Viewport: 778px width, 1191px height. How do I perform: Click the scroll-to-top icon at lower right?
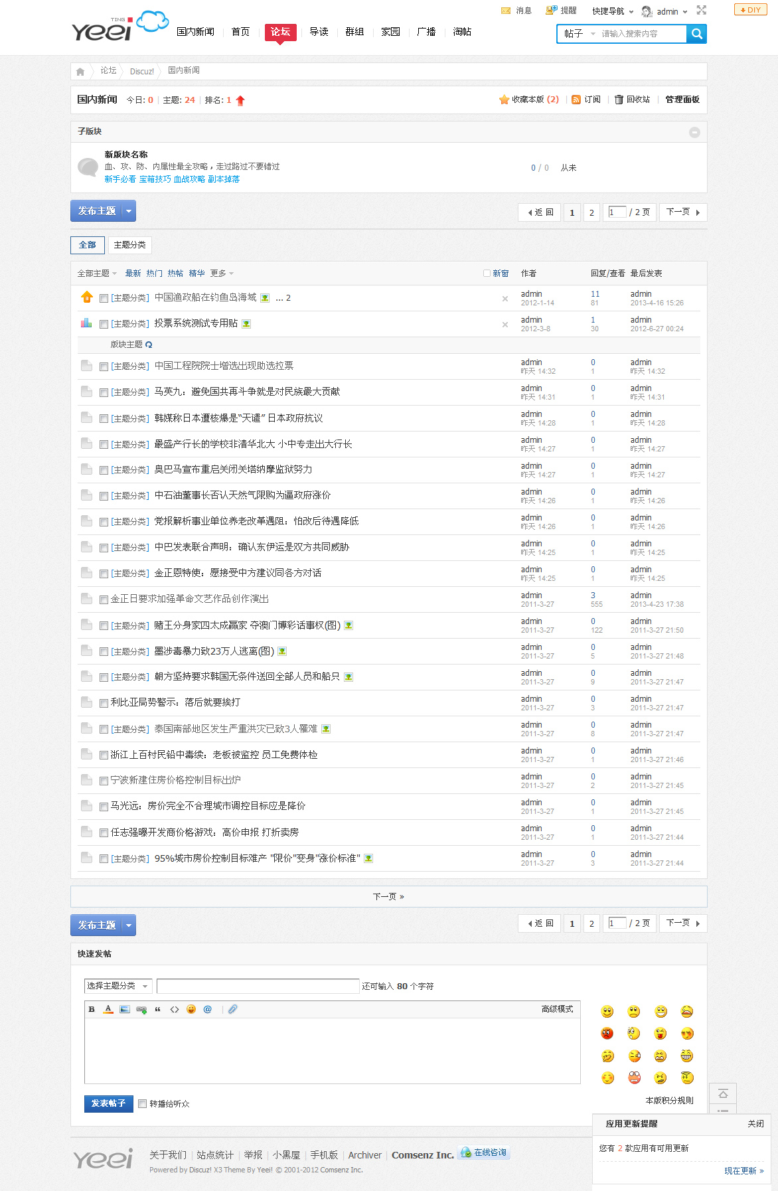pos(723,1093)
